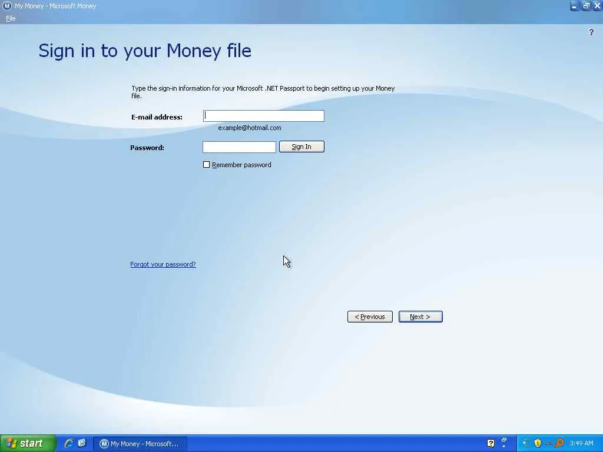Viewport: 603px width, 452px height.
Task: Click the 3:49 AM clock
Action: click(581, 443)
